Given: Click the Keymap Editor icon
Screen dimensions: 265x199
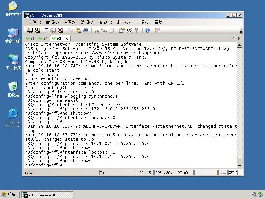Looking at the screenshot, I should (x=130, y=30).
